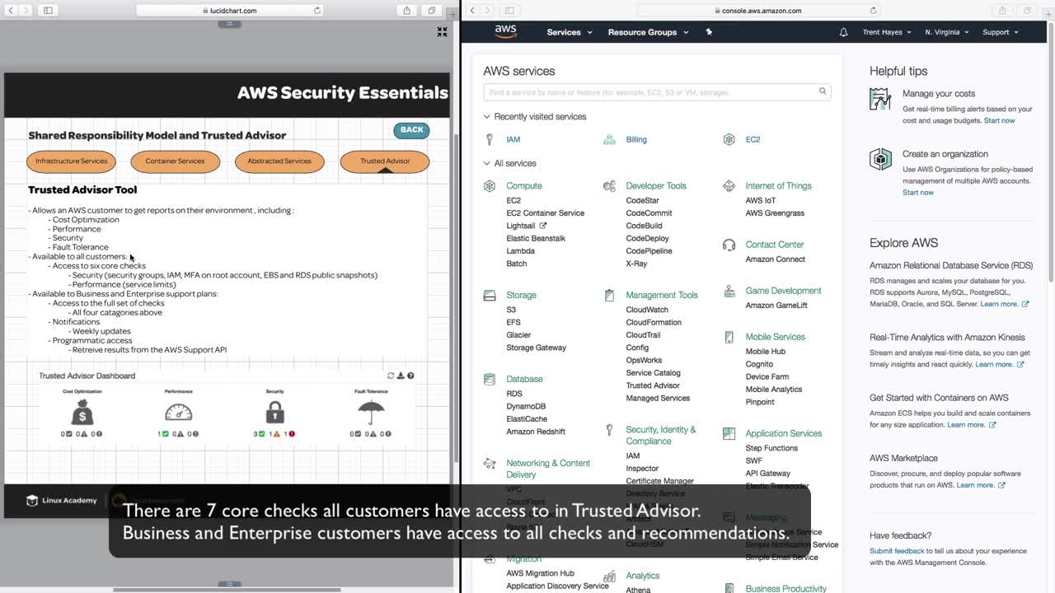
Task: Reload the lucidchart.com page
Action: (317, 11)
